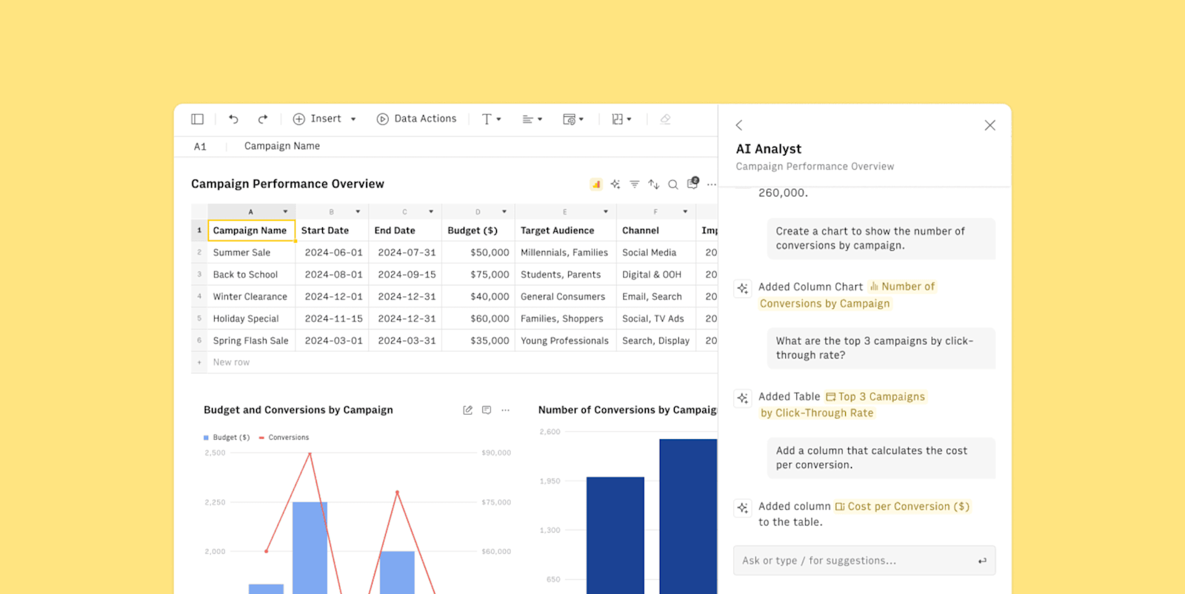1185x594 pixels.
Task: Go back in the AI Analyst panel
Action: [739, 126]
